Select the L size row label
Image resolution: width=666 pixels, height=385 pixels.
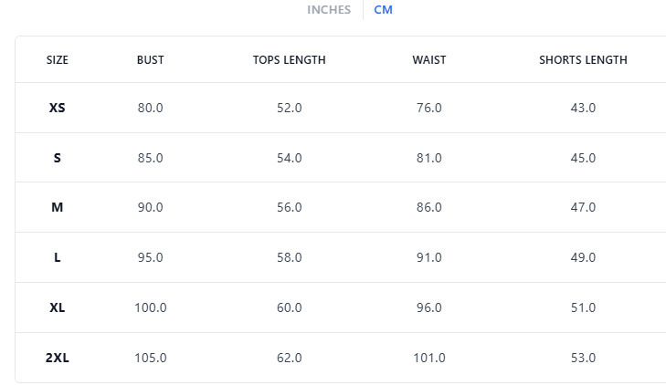click(x=58, y=257)
